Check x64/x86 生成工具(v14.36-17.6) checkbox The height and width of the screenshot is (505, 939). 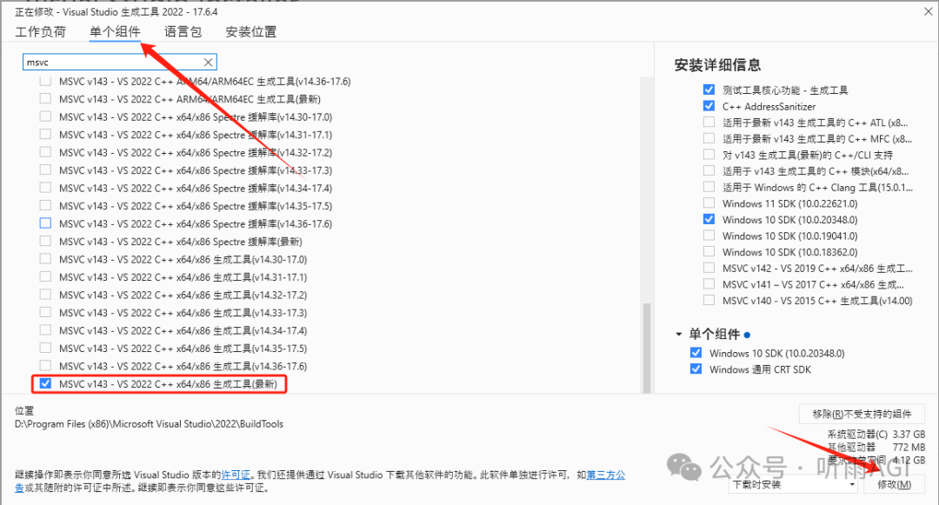[x=45, y=366]
